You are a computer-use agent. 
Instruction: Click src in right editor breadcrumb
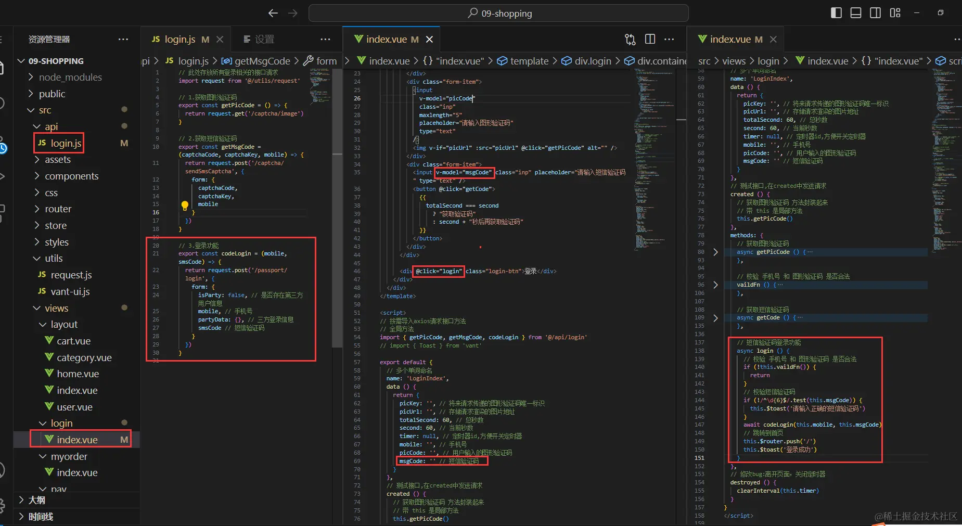click(704, 61)
